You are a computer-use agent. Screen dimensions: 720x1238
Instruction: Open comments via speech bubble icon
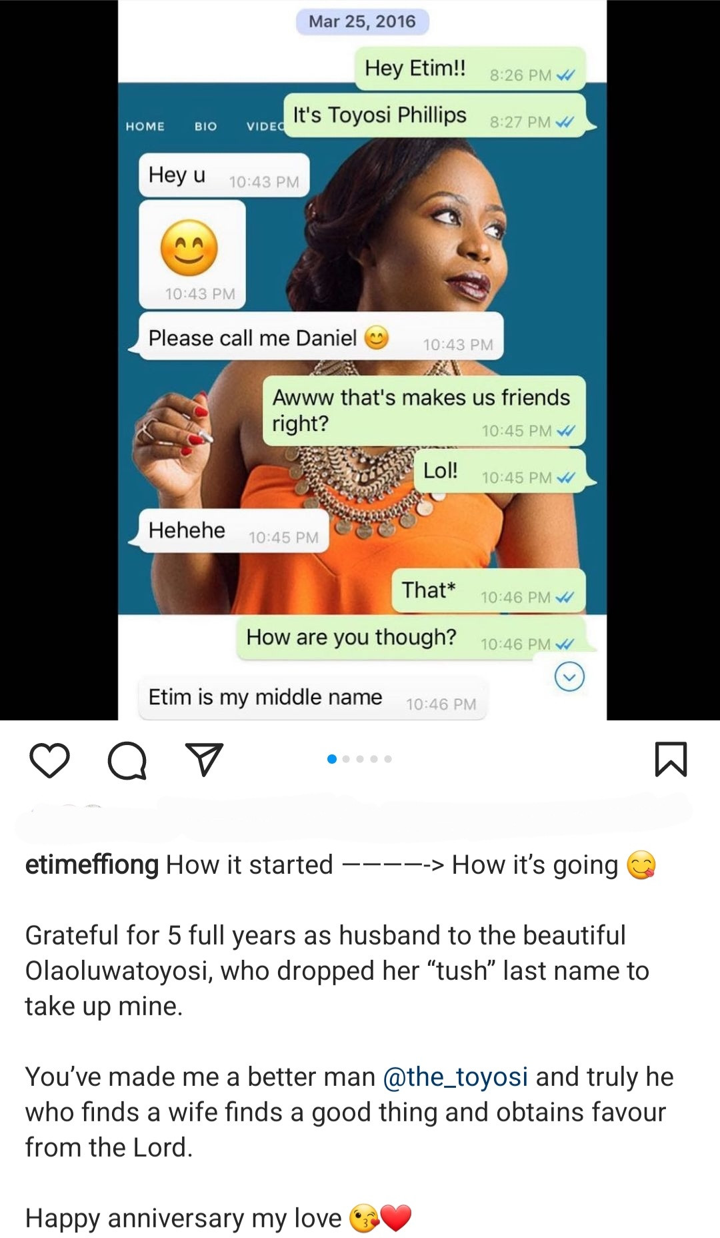click(127, 760)
